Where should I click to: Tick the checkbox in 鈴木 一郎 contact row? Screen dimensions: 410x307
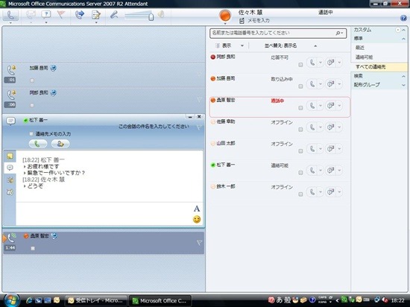tap(300, 194)
